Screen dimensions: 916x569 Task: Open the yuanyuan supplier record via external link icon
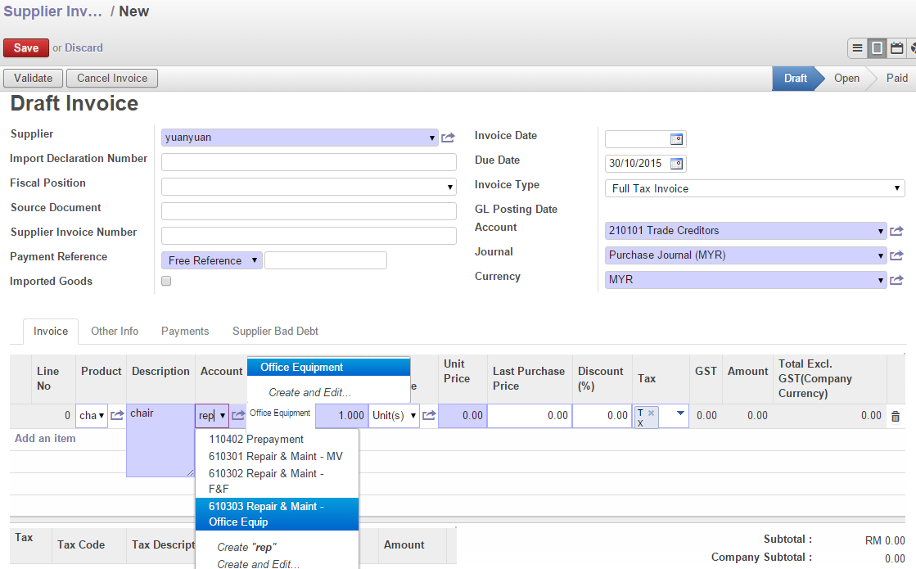click(x=448, y=137)
